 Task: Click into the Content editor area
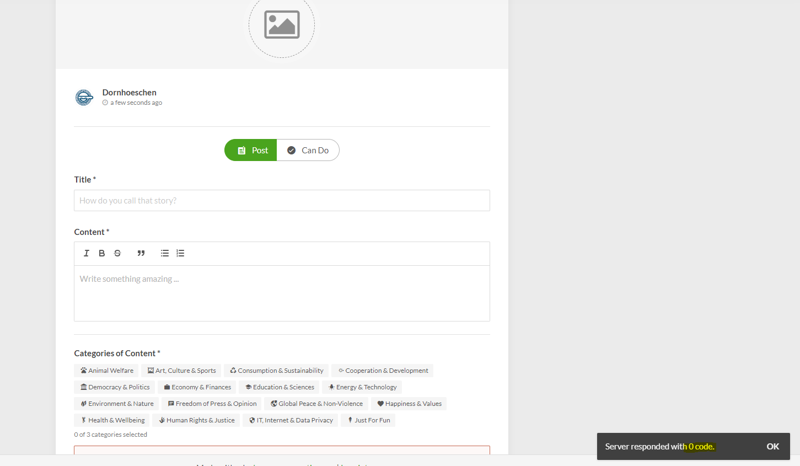coord(282,293)
